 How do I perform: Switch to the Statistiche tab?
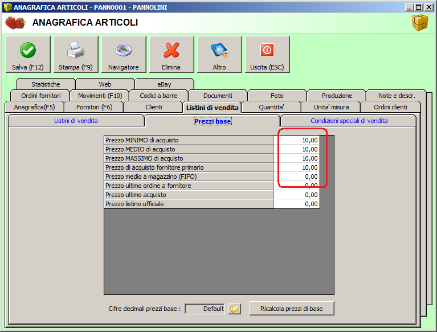pyautogui.click(x=46, y=84)
